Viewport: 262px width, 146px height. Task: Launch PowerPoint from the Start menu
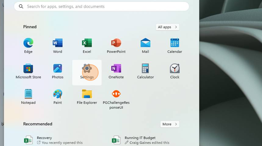116,46
